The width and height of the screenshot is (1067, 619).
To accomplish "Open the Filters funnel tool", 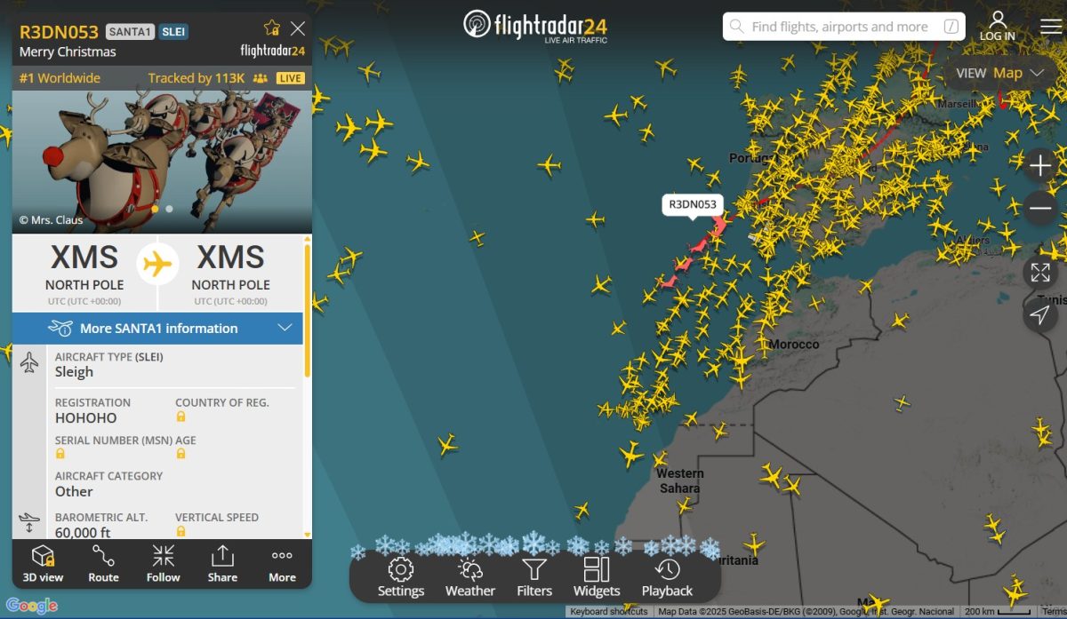I will tap(534, 577).
